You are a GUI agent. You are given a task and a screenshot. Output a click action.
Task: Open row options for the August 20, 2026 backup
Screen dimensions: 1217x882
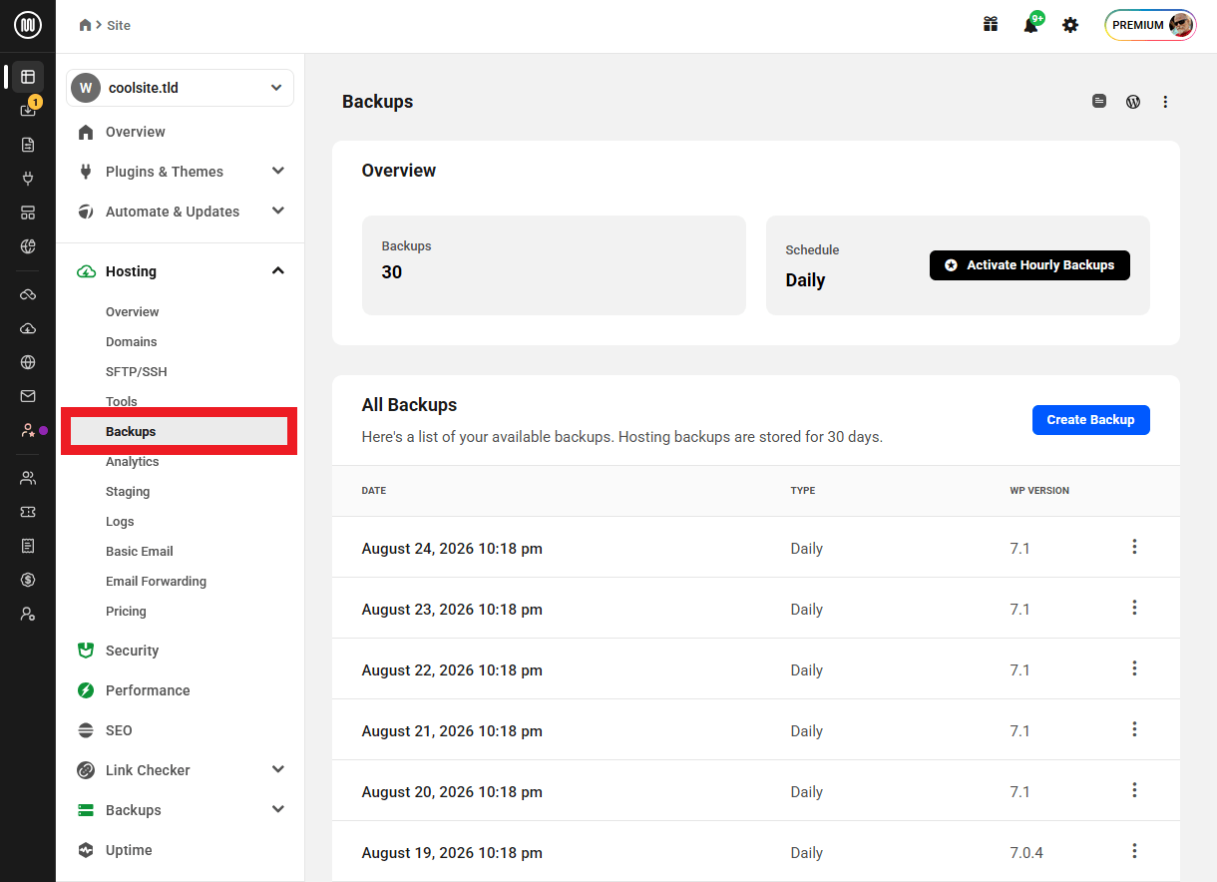pos(1134,790)
